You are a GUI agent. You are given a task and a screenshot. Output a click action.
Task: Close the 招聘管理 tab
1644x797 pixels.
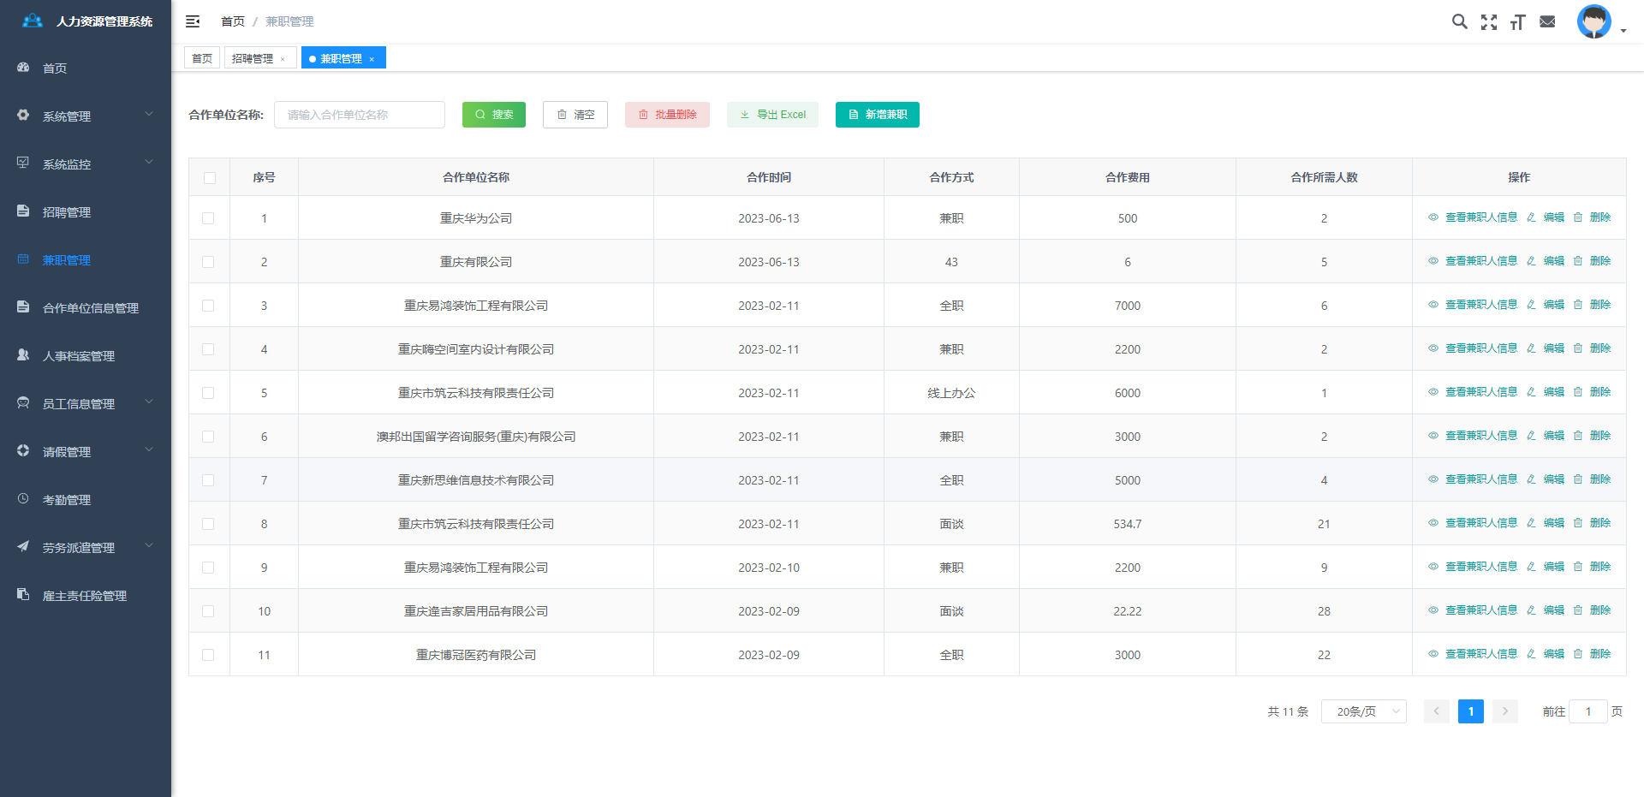click(283, 59)
